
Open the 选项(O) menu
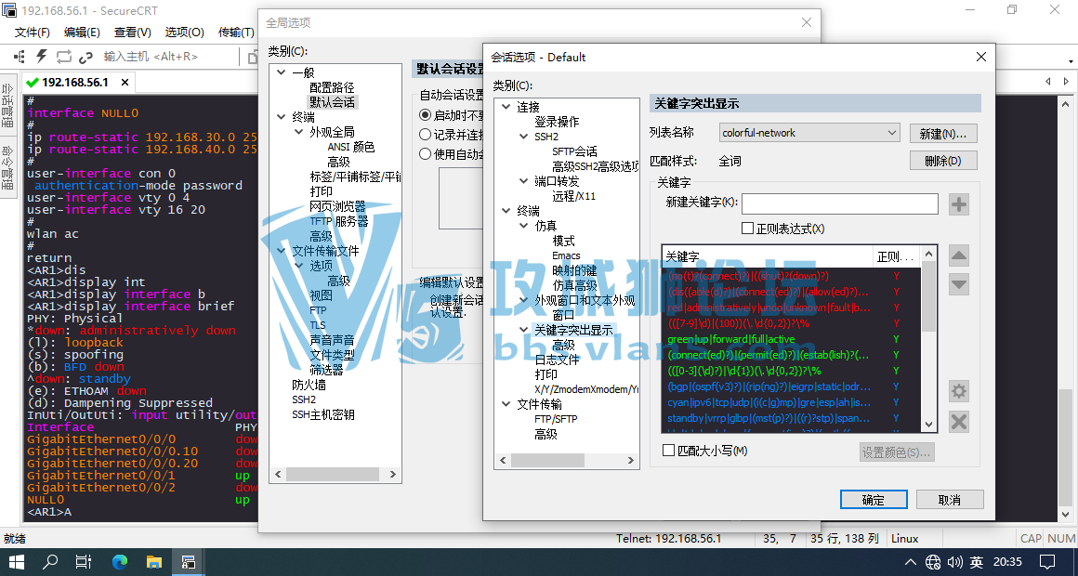tap(184, 33)
